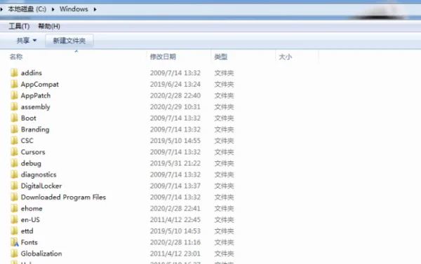Click the addins folder icon

(14, 73)
